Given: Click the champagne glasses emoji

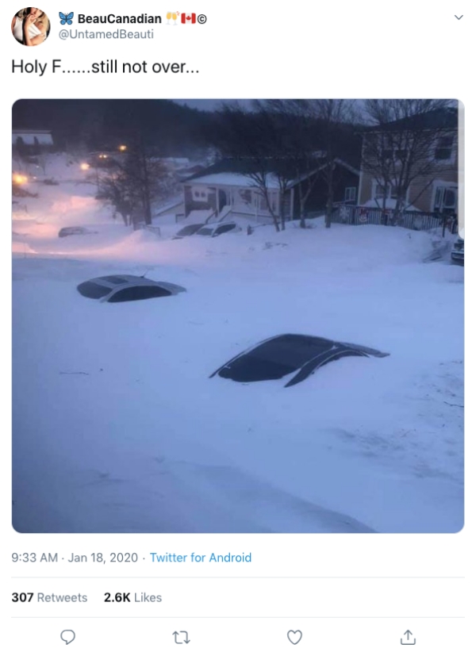Looking at the screenshot, I should [x=172, y=18].
